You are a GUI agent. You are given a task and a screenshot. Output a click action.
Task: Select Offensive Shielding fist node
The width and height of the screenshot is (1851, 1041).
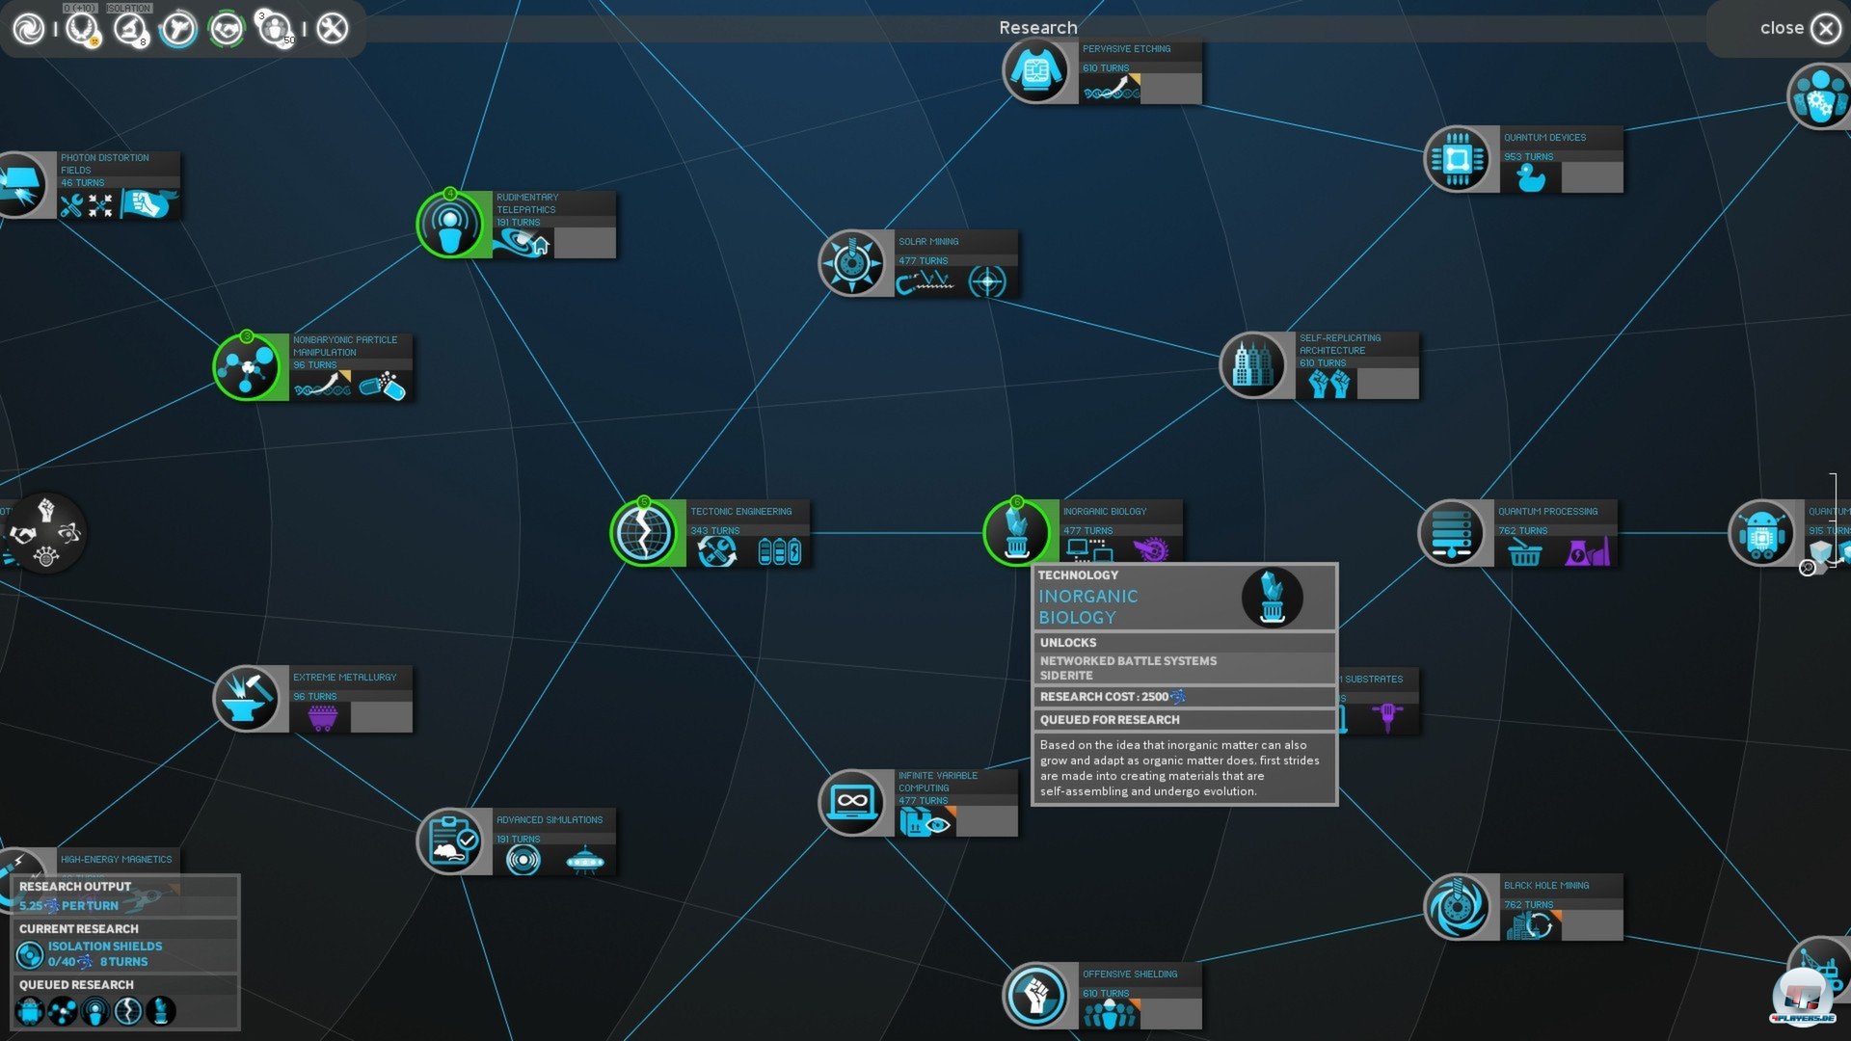coord(1036,995)
